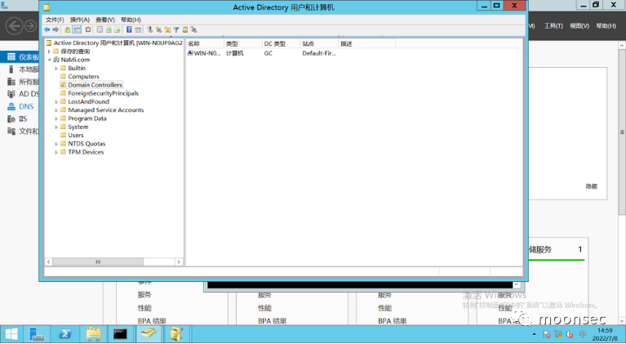Expand the Builtin container node
Viewport: 626px width, 344px height.
[56, 69]
